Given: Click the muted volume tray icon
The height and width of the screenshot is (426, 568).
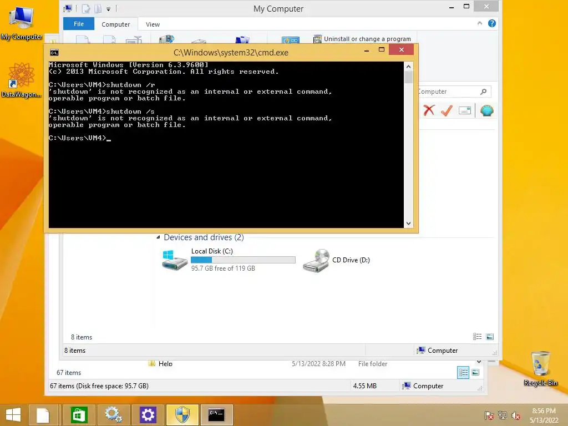Looking at the screenshot, I should (x=516, y=416).
